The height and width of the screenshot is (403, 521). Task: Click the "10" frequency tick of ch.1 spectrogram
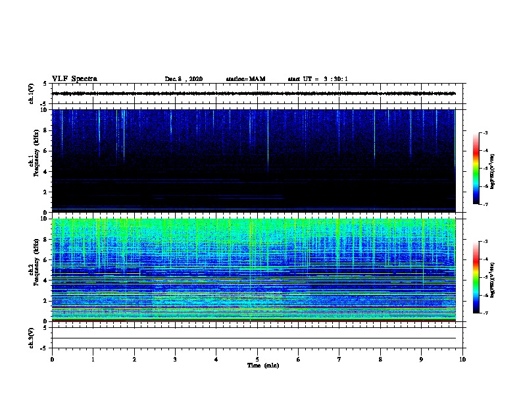click(44, 110)
